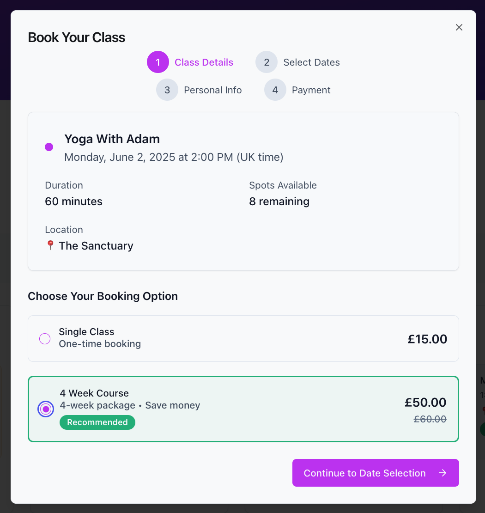Click the step 4 numbered circle
Screen dimensions: 485x513
point(275,90)
